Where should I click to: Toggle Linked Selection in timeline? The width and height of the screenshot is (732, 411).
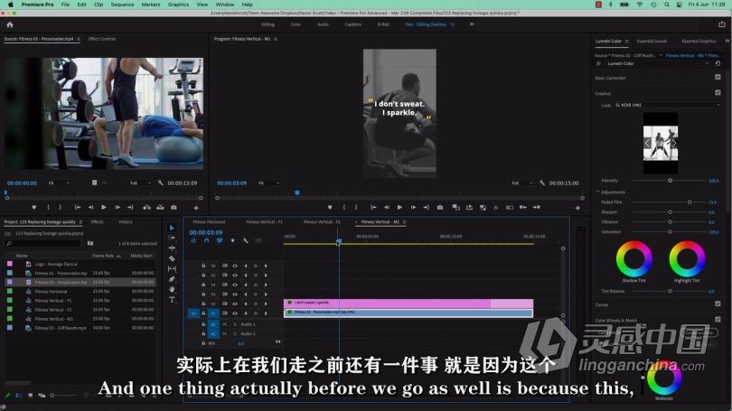(220, 240)
